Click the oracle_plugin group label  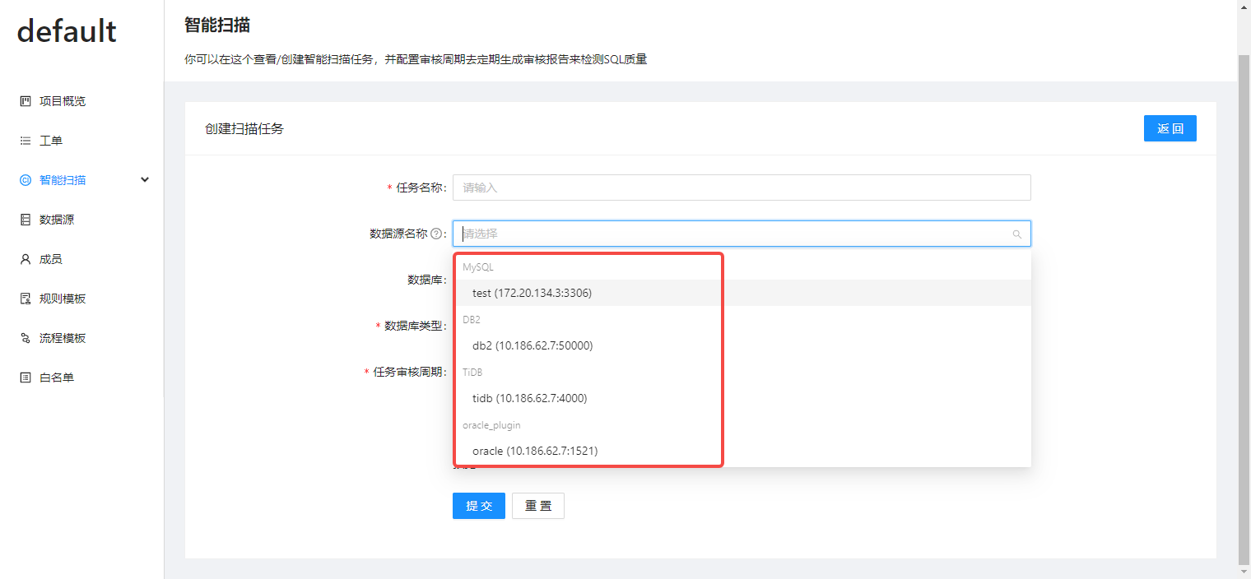coord(491,425)
